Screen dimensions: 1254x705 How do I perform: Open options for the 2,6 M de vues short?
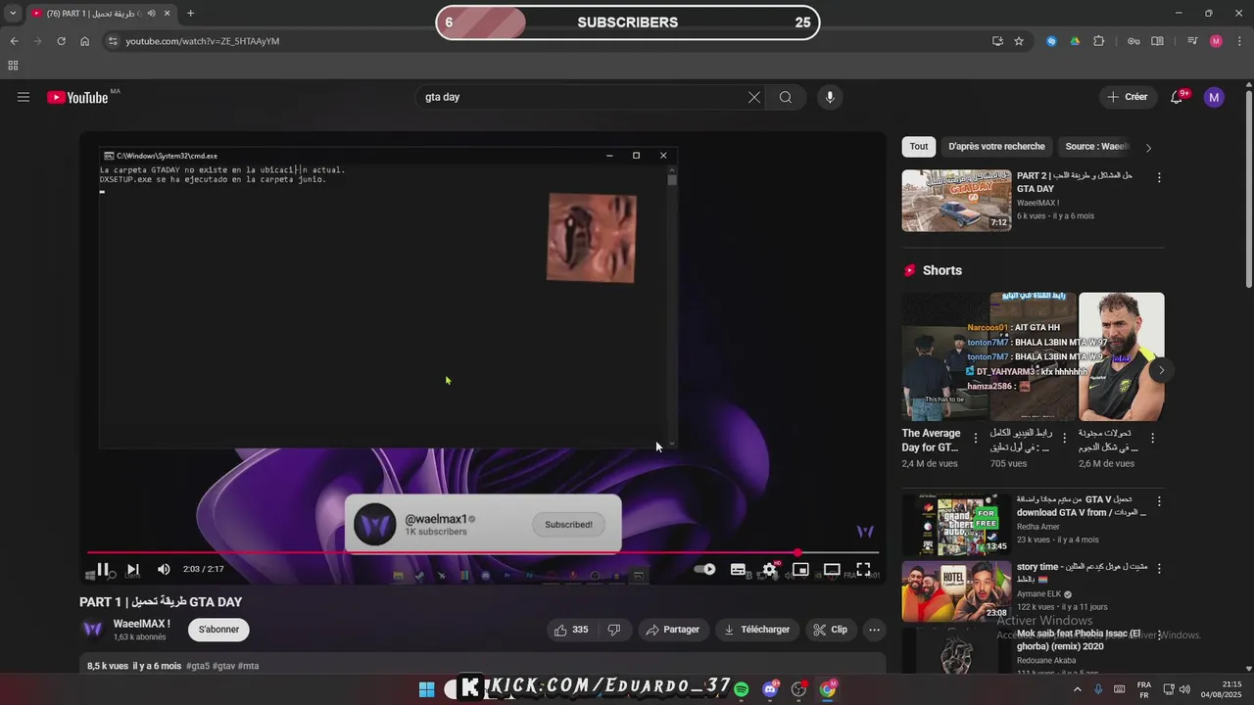[x=1152, y=439]
